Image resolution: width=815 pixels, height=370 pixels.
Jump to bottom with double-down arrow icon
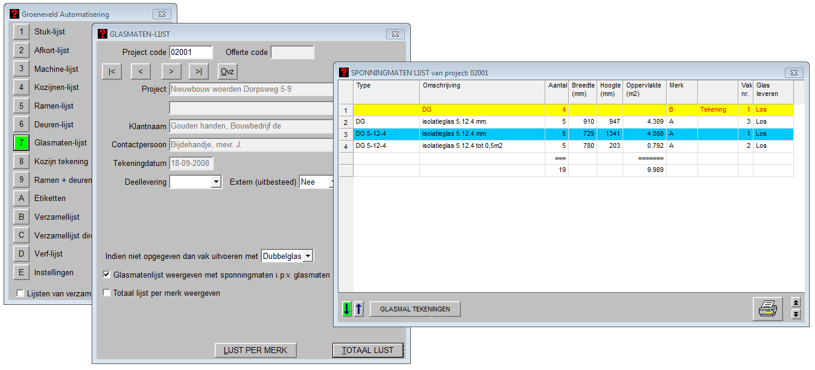796,314
